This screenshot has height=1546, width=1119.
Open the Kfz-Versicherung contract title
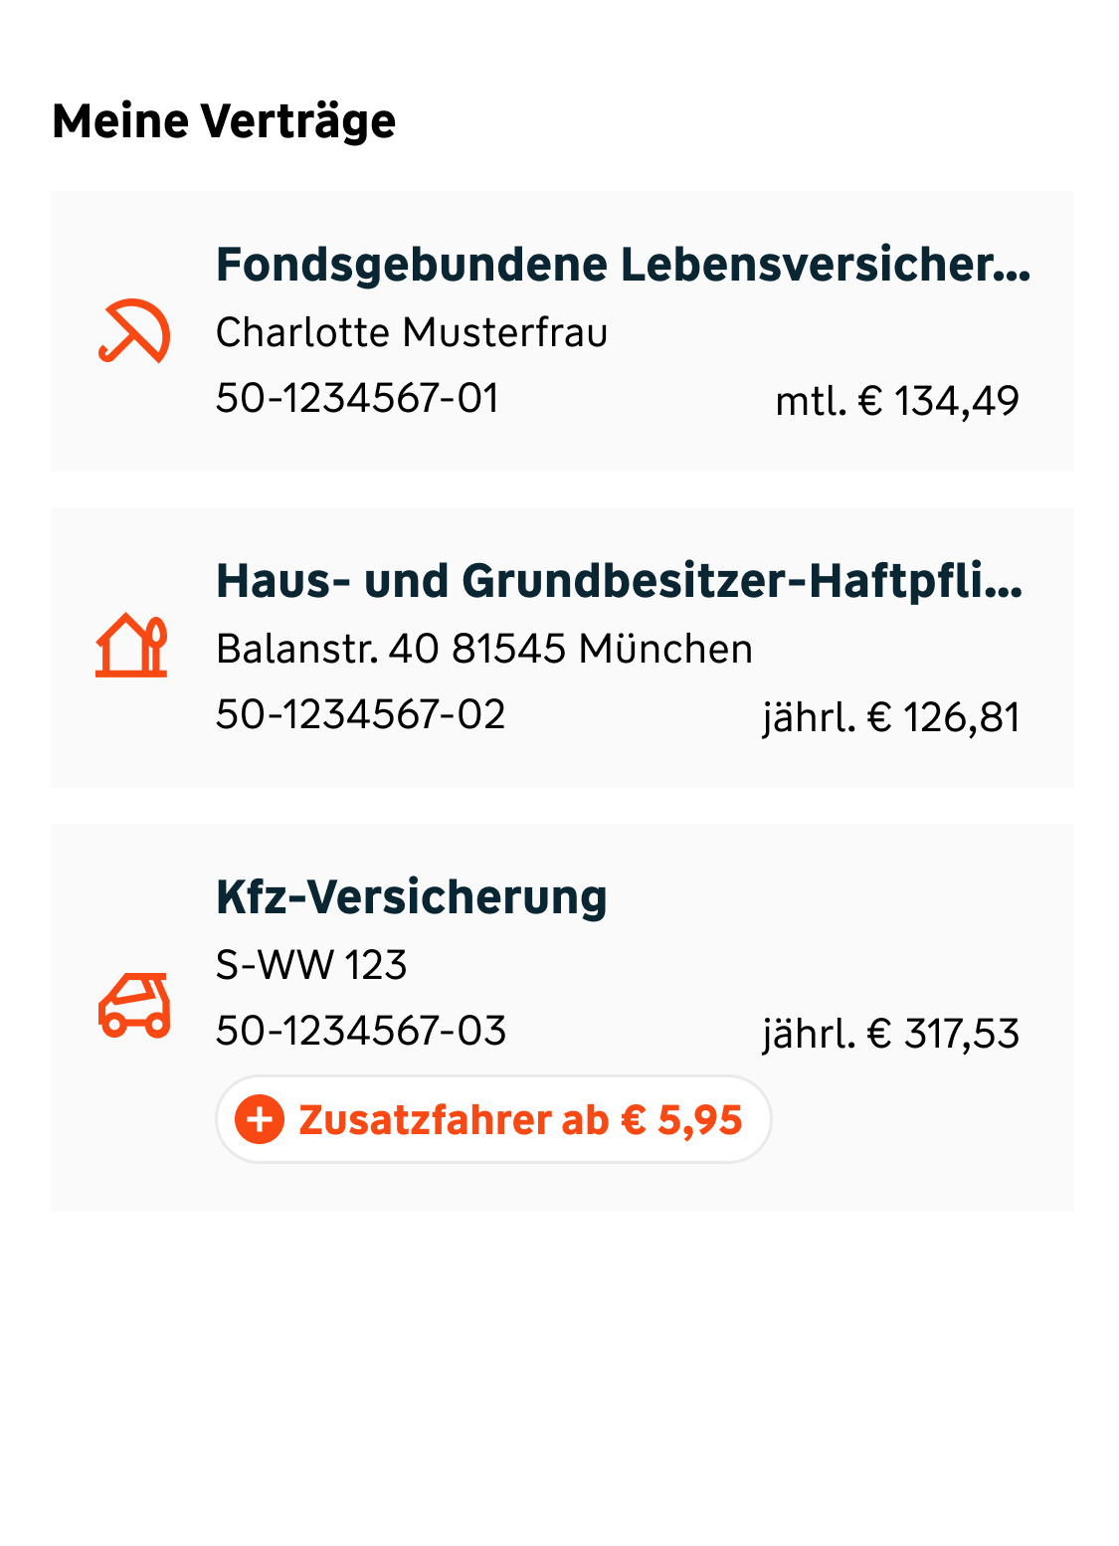[x=411, y=897]
